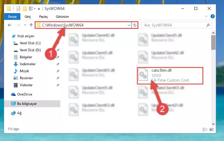The width and height of the screenshot is (224, 141).
Task: Click the folder icon in the title bar
Action: point(9,8)
